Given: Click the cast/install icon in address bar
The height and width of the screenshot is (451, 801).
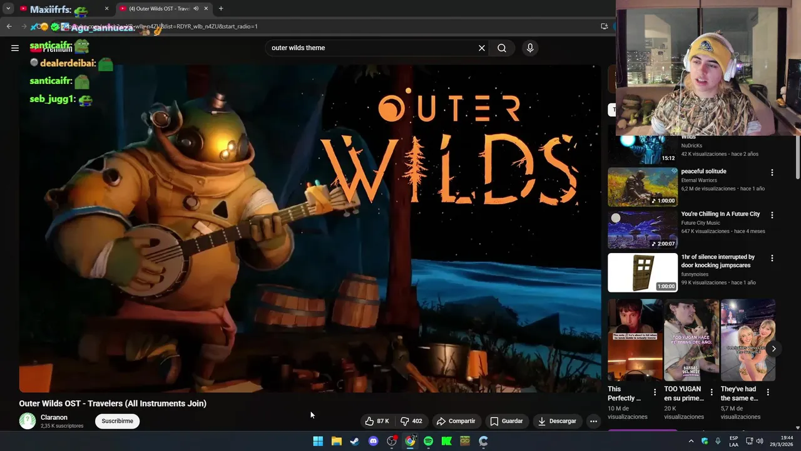Looking at the screenshot, I should click(x=604, y=26).
